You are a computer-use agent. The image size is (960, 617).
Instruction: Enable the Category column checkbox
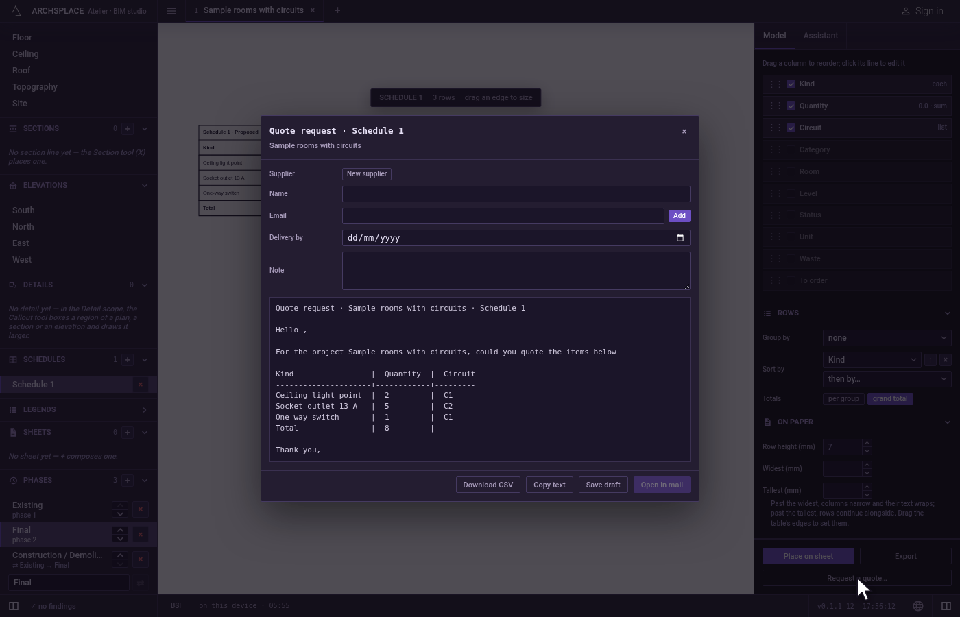tap(791, 150)
